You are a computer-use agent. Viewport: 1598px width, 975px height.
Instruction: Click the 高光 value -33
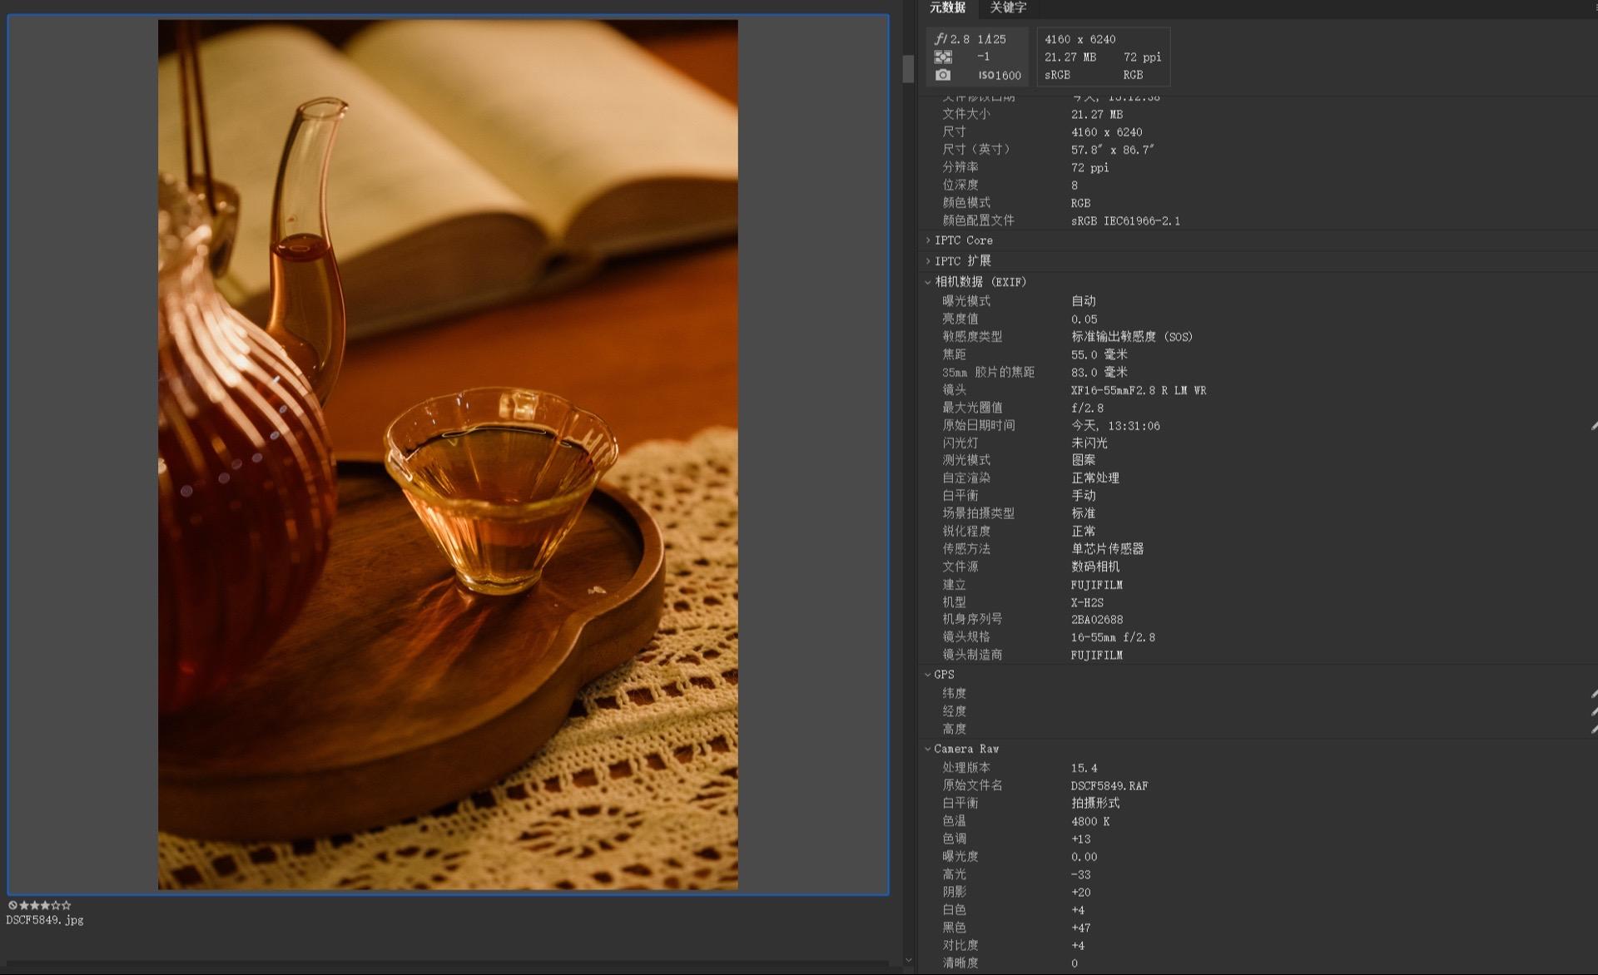click(x=1080, y=875)
